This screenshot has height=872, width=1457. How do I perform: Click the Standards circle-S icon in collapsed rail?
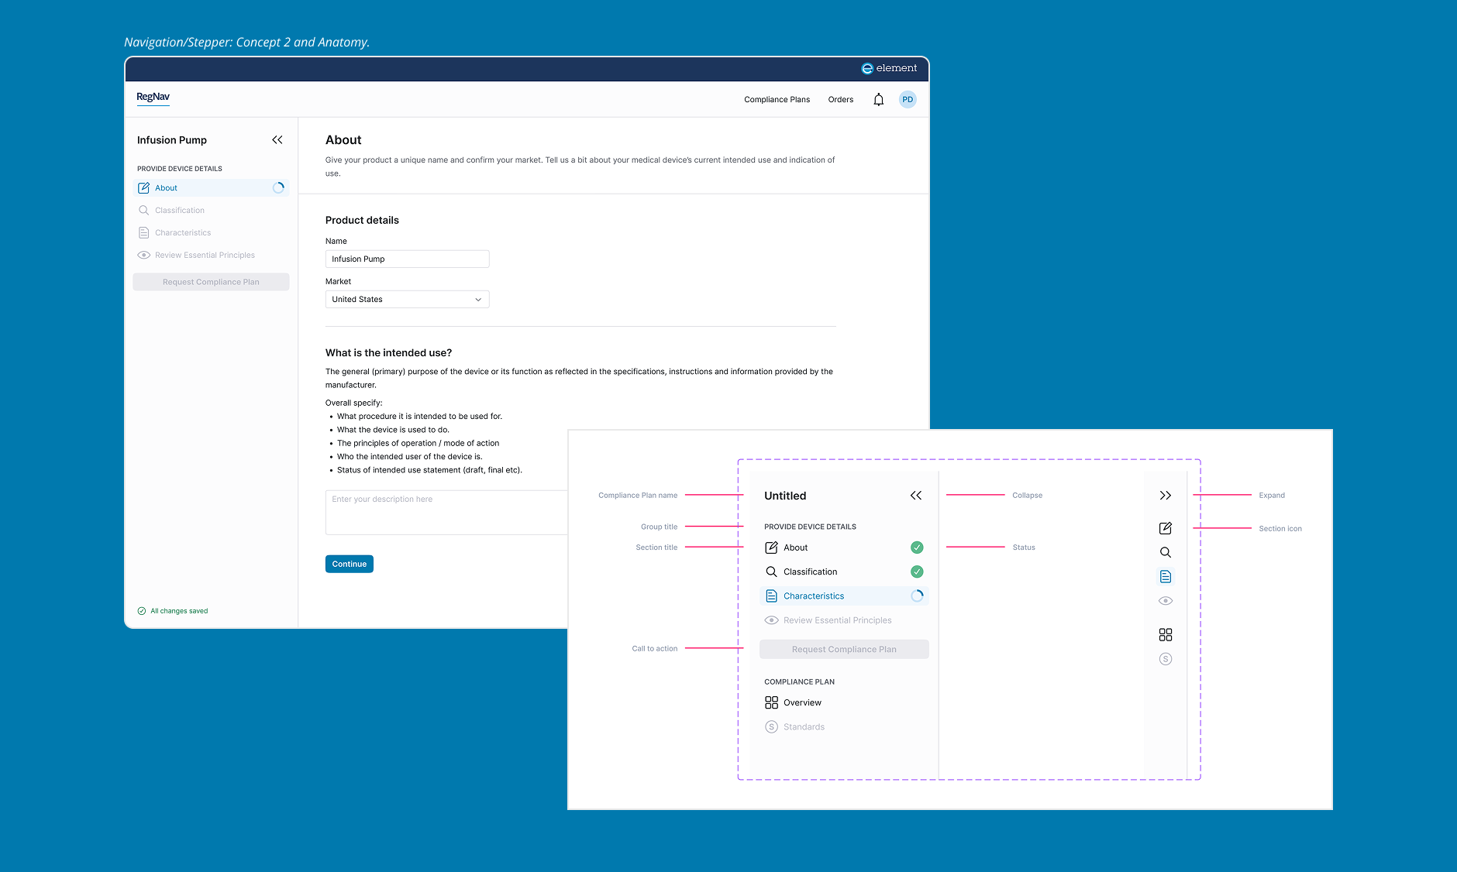point(1165,659)
